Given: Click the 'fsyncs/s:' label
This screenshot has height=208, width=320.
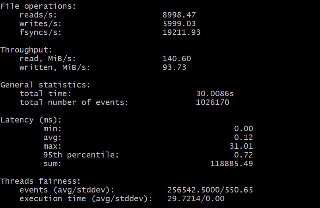Looking at the screenshot, I should tap(41, 33).
